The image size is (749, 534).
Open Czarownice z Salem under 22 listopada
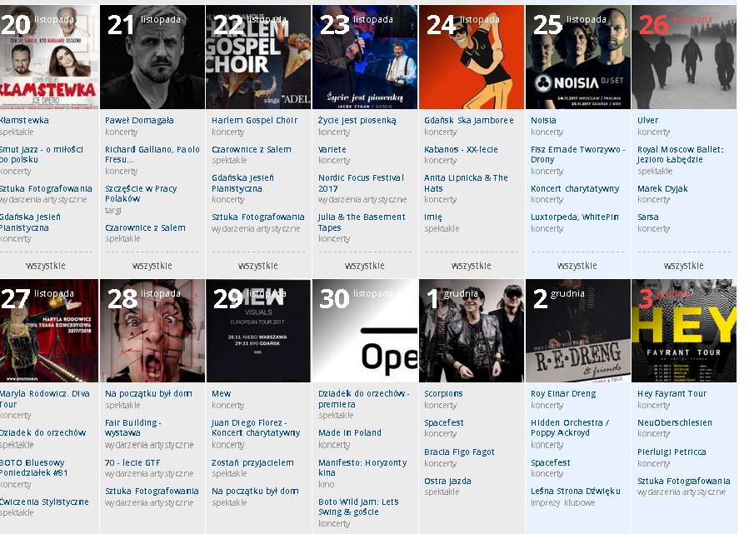[252, 149]
